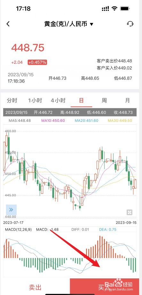Tap the battery status icon
The image size is (142, 295).
point(125,9)
